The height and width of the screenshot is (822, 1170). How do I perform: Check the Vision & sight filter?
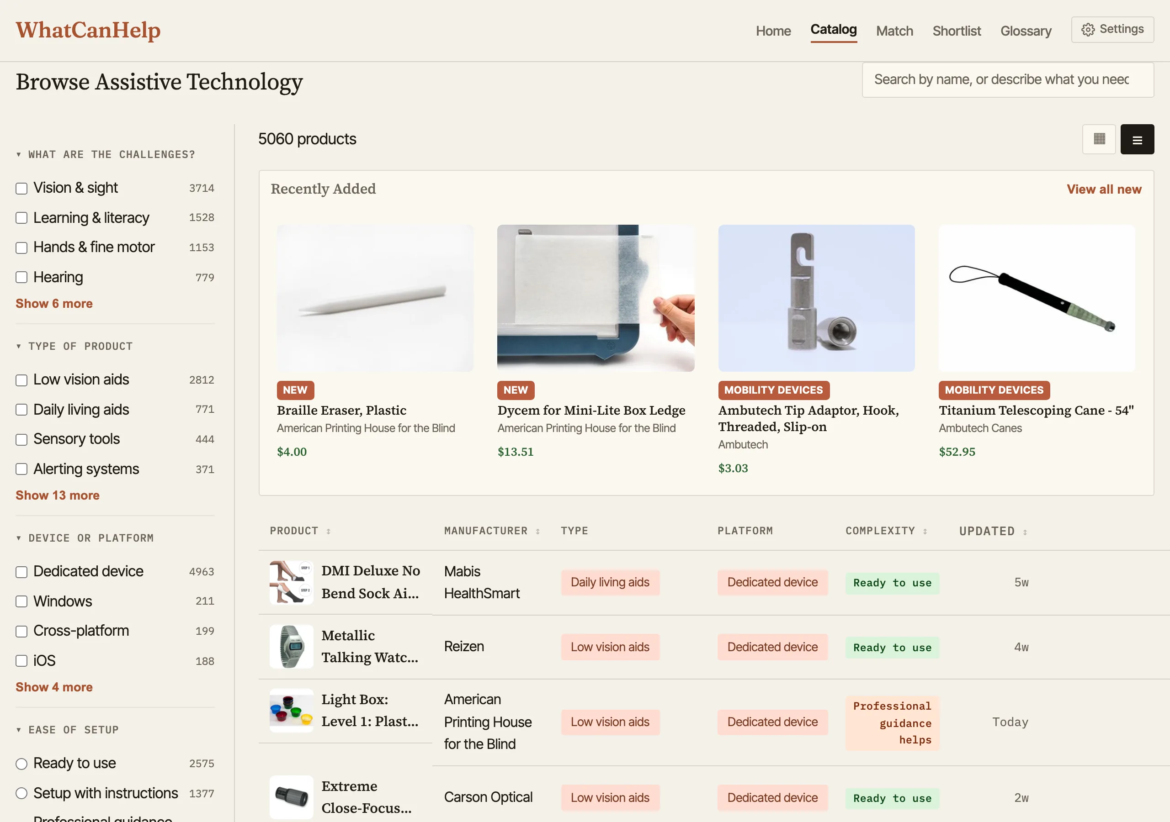[x=21, y=189]
